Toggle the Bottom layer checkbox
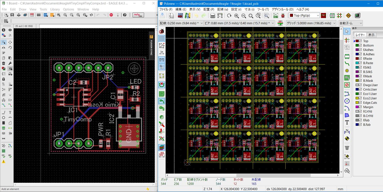The image size is (383, 192). (360, 45)
